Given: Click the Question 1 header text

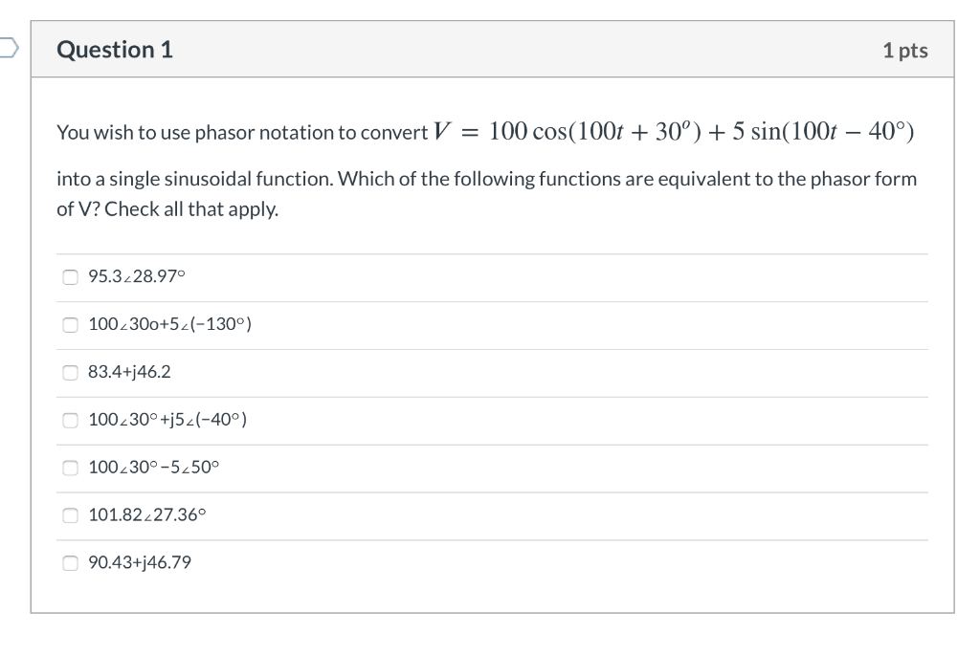Looking at the screenshot, I should (x=115, y=50).
